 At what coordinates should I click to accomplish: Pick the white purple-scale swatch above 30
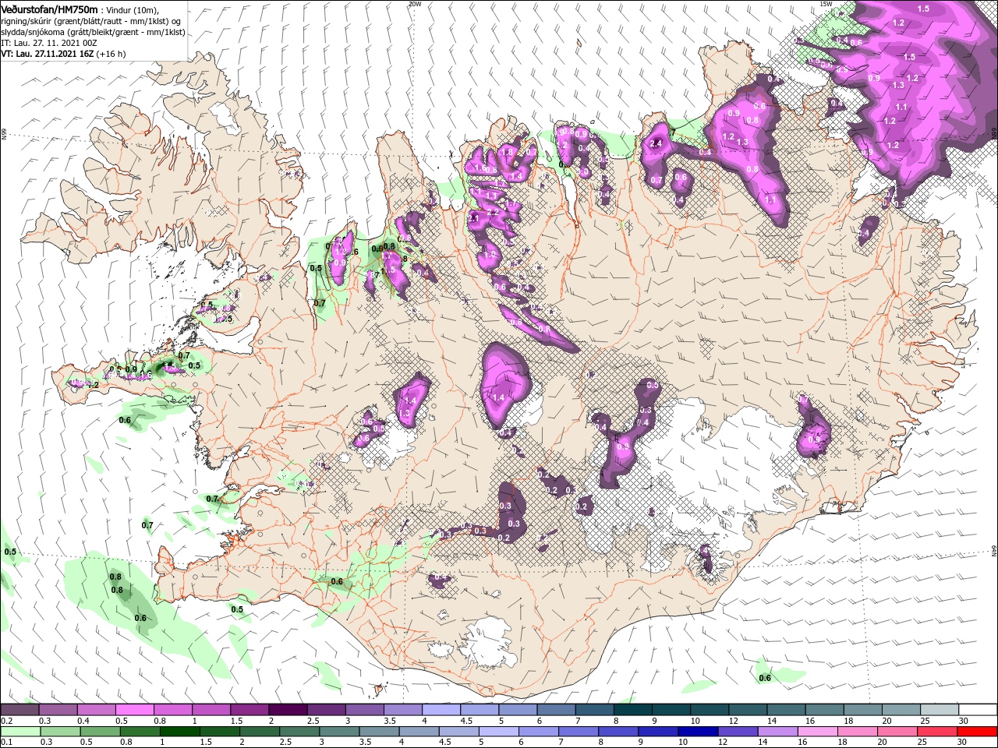979,710
